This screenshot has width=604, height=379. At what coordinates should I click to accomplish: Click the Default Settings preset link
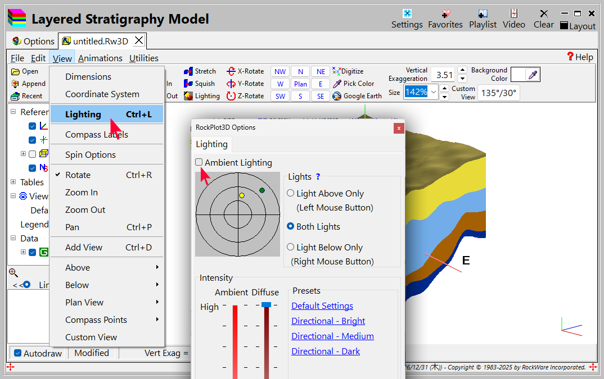[x=322, y=306]
